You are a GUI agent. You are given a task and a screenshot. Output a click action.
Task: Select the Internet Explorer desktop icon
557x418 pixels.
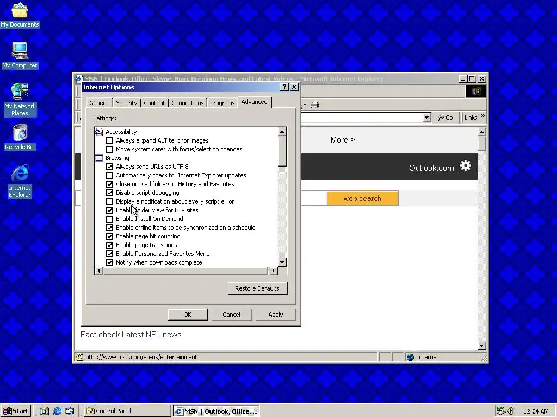(20, 181)
